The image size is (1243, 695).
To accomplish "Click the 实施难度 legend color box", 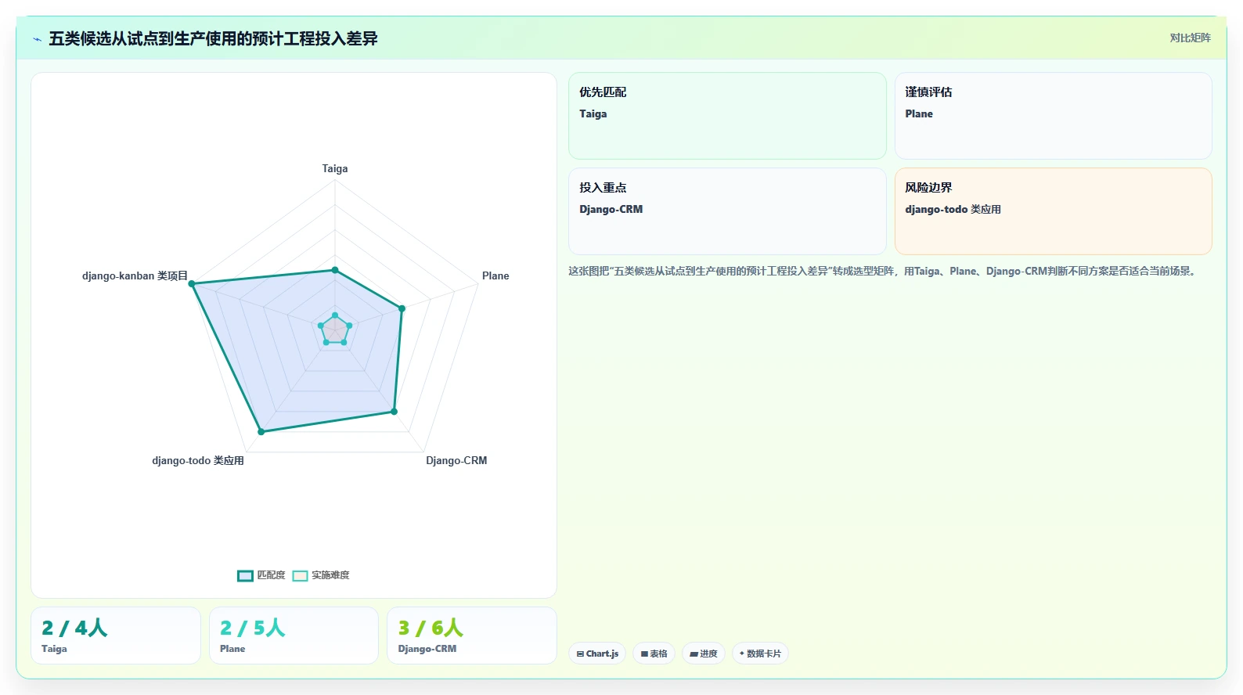I will tap(300, 576).
